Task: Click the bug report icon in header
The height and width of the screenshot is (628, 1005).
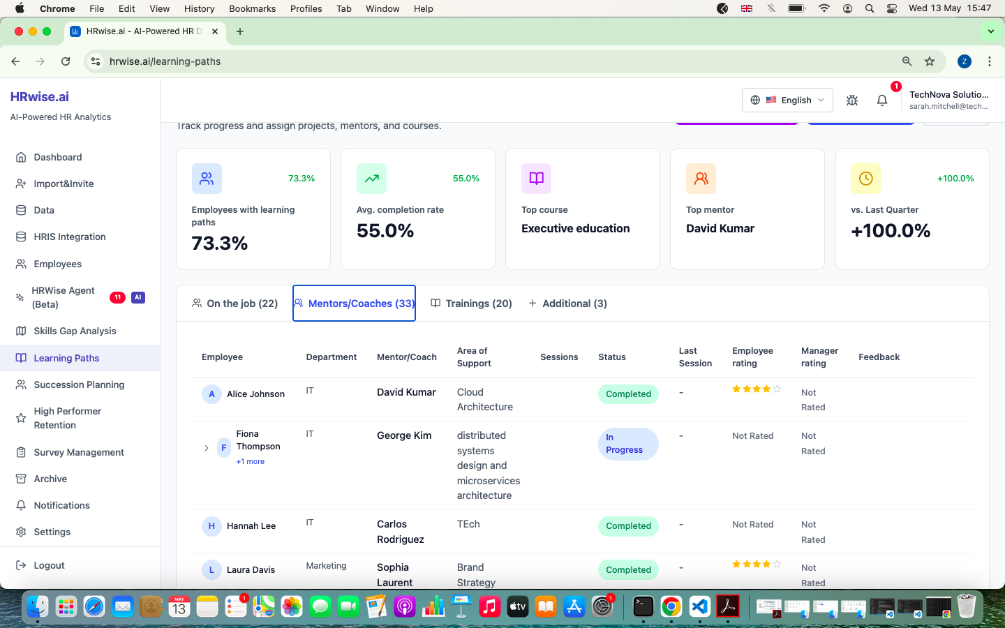Action: (x=852, y=100)
